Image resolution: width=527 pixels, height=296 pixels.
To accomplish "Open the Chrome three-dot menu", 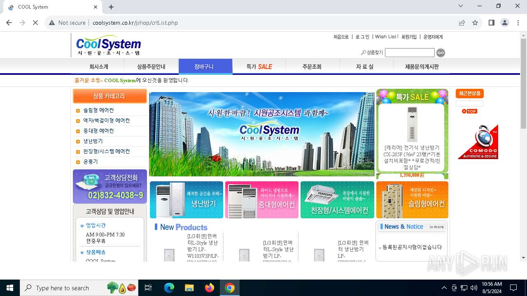I will point(518,23).
